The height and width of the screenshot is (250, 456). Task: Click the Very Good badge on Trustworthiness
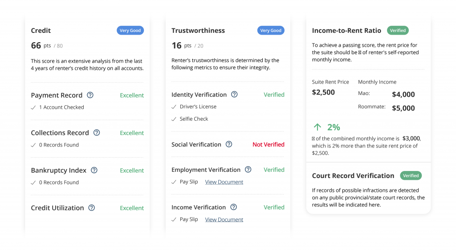pos(271,31)
